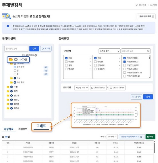Open the start date calendar icon
The image size is (158, 163).
[x=92, y=88]
